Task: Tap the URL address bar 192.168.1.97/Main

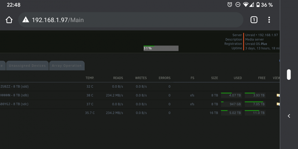Action: click(131, 20)
